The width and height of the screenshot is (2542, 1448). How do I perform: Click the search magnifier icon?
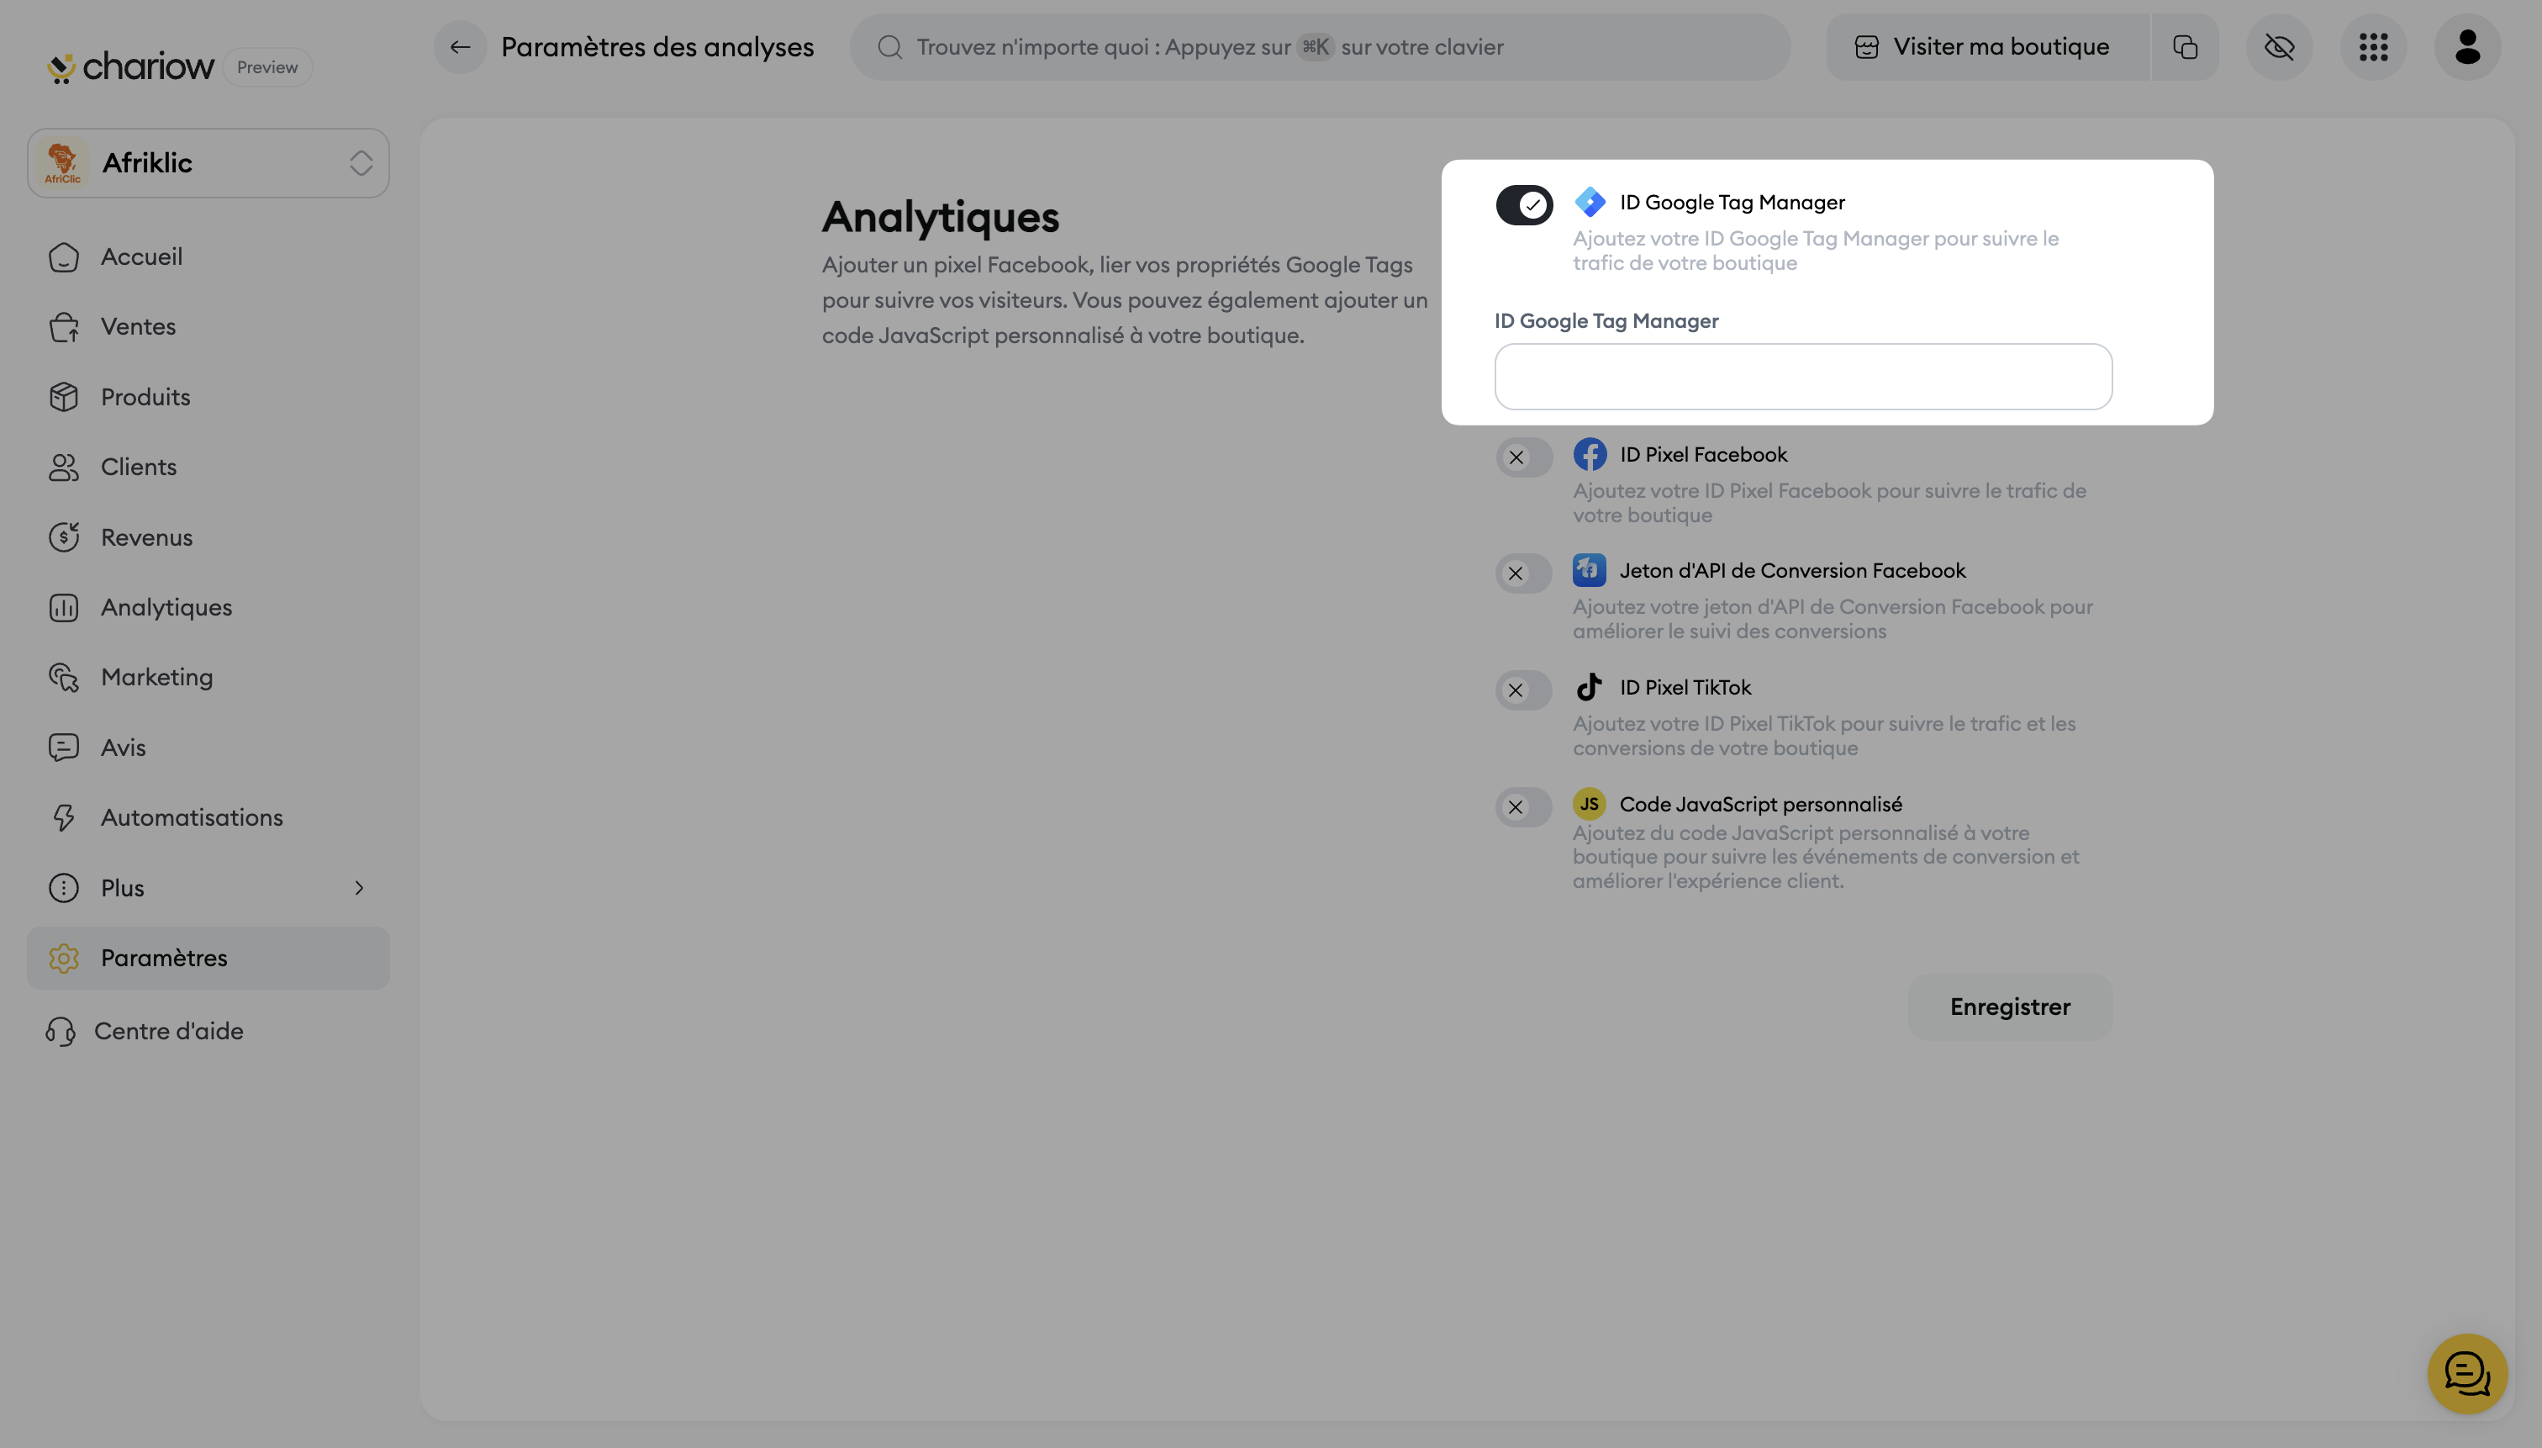click(x=889, y=47)
